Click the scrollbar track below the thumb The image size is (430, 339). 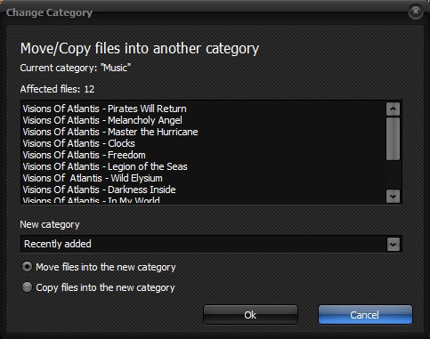393,175
